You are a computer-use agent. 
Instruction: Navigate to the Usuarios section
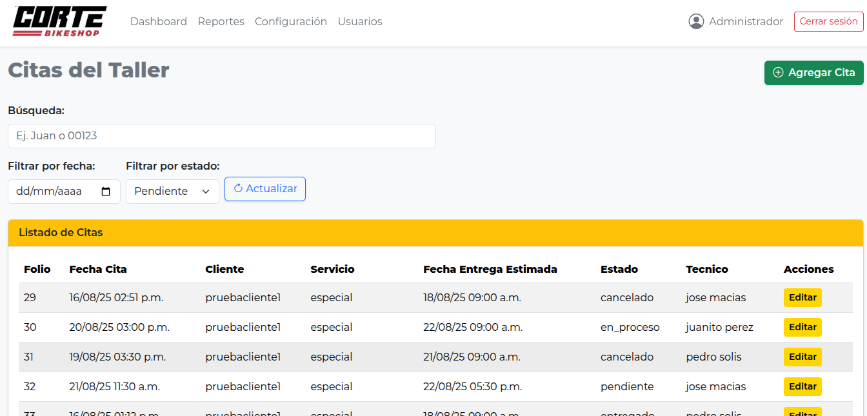click(x=360, y=21)
